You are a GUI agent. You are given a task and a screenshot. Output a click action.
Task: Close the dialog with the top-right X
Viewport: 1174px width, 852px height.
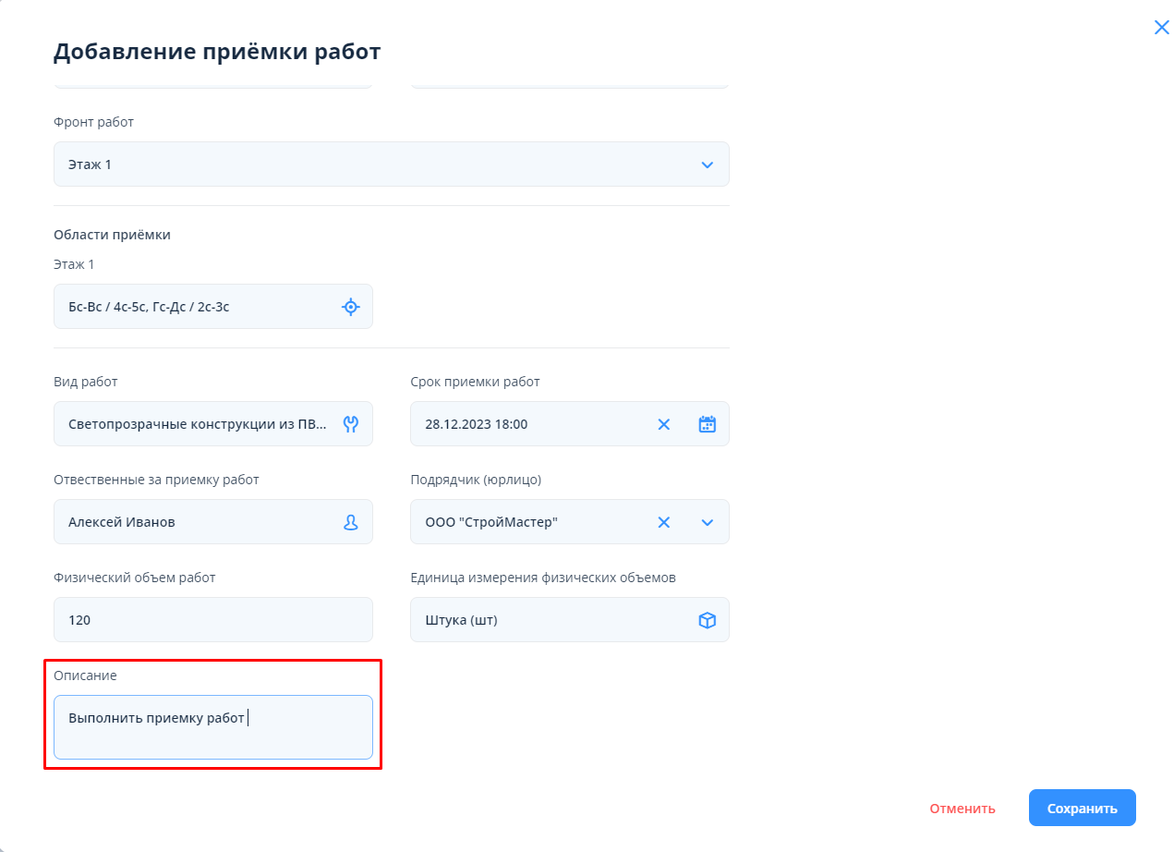click(x=1161, y=28)
